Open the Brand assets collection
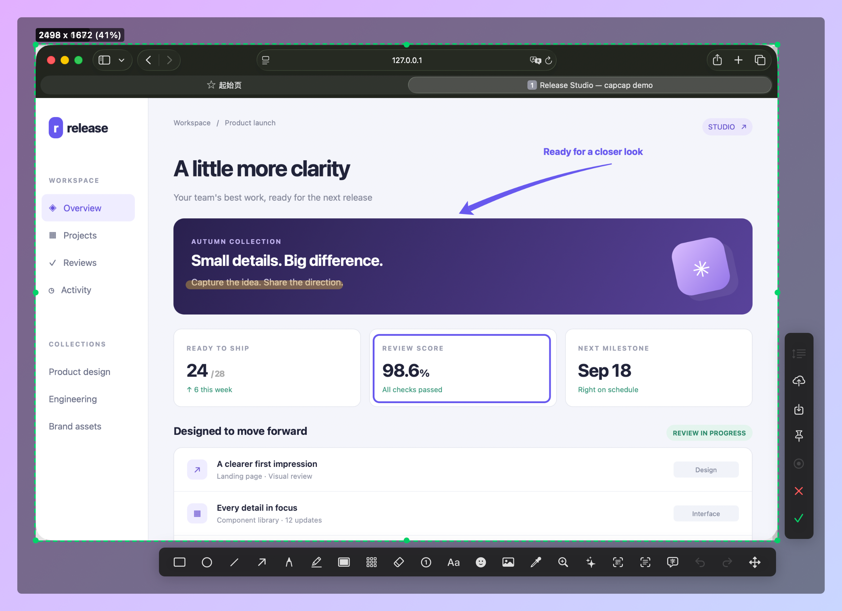Image resolution: width=842 pixels, height=611 pixels. (75, 426)
